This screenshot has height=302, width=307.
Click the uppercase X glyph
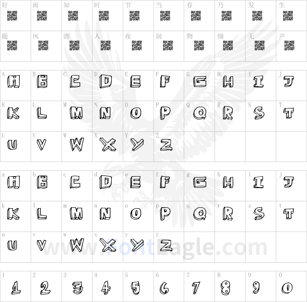click(x=108, y=145)
